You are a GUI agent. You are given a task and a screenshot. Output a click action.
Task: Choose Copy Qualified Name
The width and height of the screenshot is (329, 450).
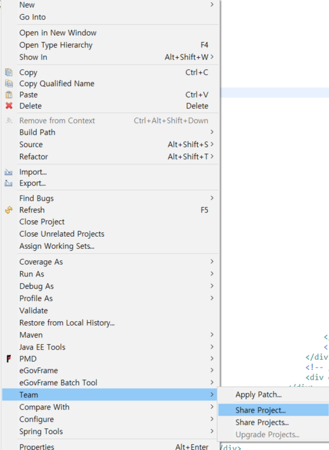(110, 84)
